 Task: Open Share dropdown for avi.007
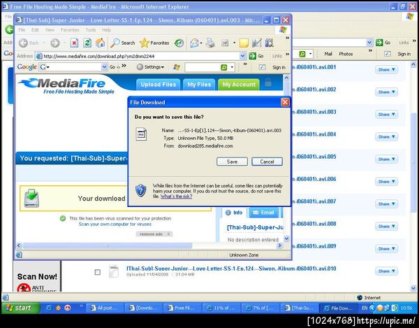pos(386,204)
